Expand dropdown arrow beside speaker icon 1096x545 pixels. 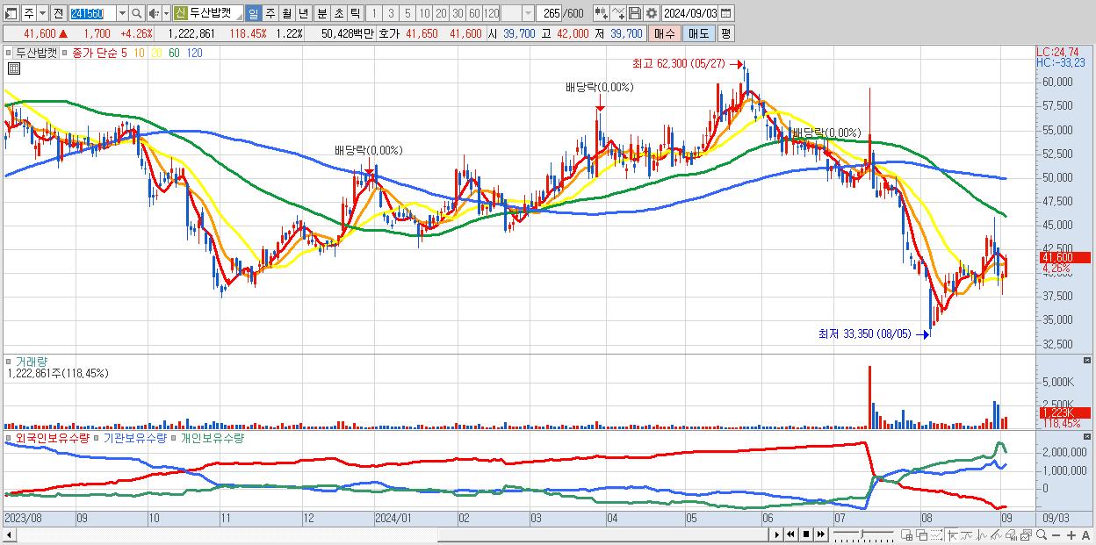click(x=166, y=14)
